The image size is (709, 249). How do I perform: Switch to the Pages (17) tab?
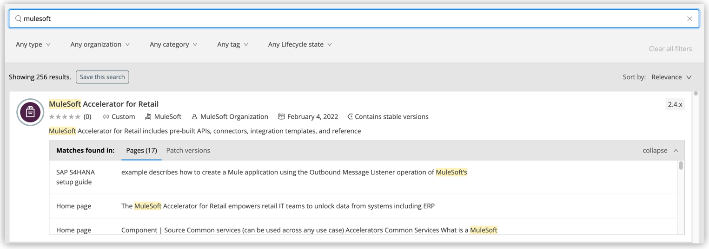point(141,150)
